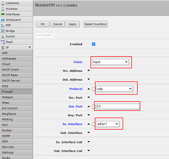Viewport: 169px width, 159px height.
Task: Open SSH page
Action: coord(16,141)
